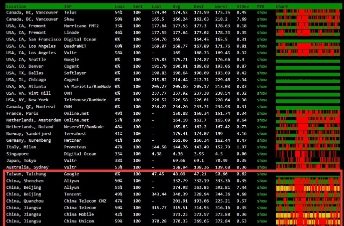
Task: Open MTR show link for Shaw row
Action: click(262, 19)
